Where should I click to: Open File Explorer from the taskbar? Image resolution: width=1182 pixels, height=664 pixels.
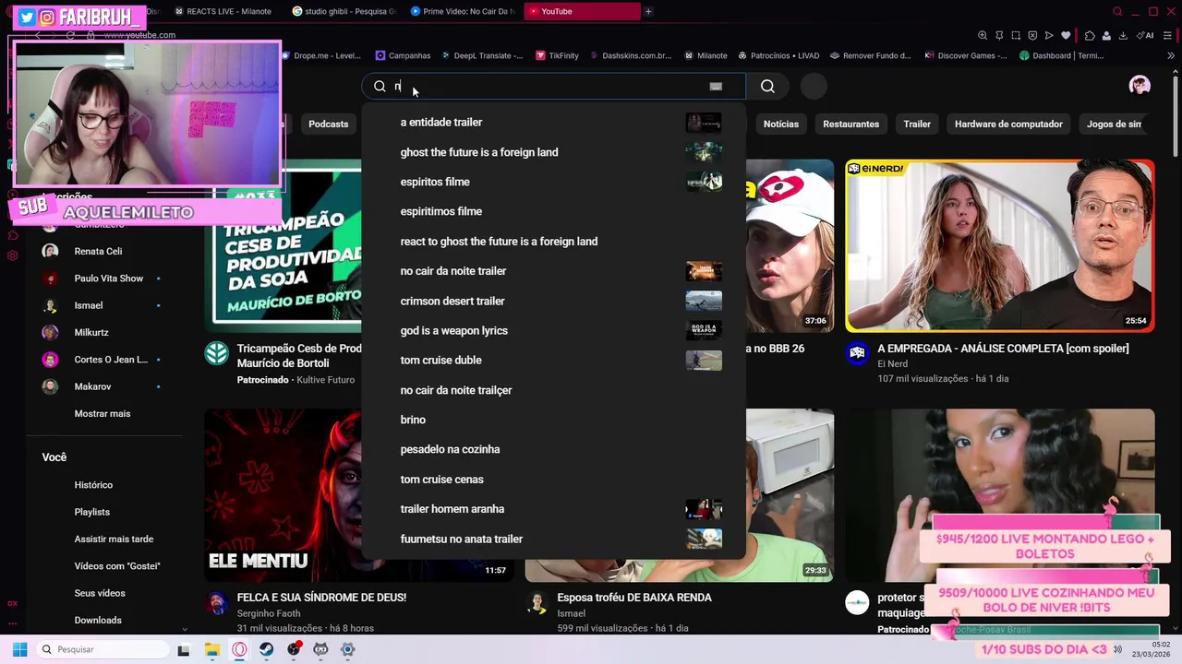click(211, 649)
